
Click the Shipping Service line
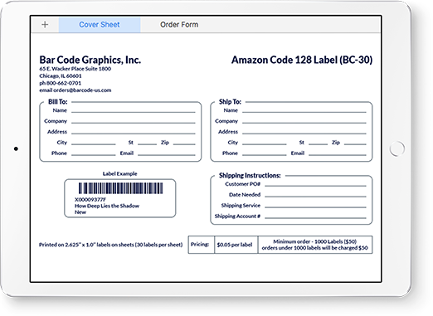[315, 206]
